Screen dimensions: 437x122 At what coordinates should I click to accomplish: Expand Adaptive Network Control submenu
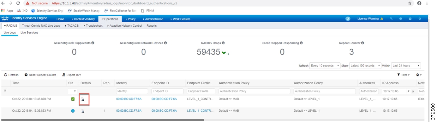tap(124, 26)
